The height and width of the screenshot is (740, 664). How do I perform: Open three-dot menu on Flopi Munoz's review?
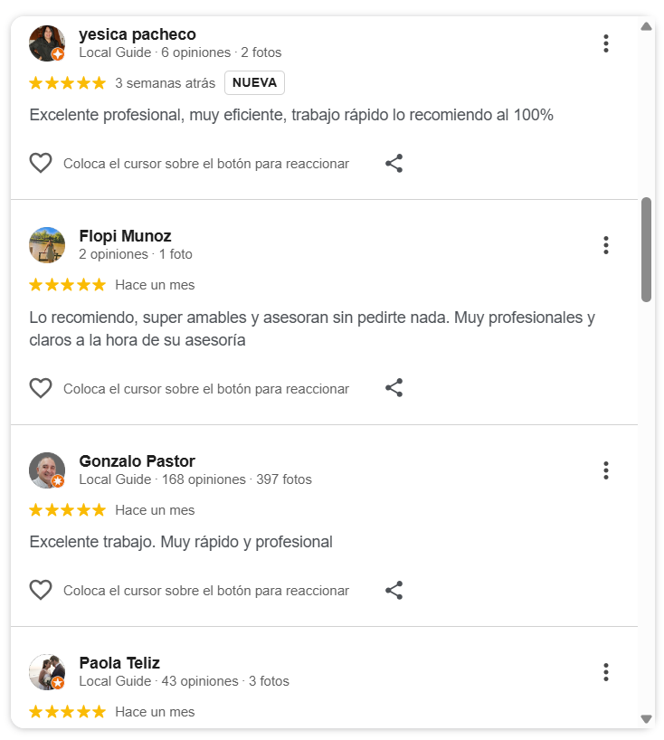click(x=605, y=245)
